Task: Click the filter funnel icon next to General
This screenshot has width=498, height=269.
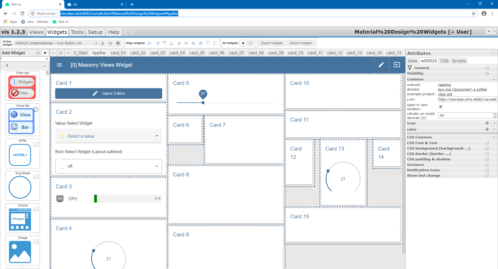Action: click(410, 68)
